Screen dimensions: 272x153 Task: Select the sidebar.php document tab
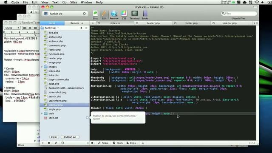[x=229, y=23]
